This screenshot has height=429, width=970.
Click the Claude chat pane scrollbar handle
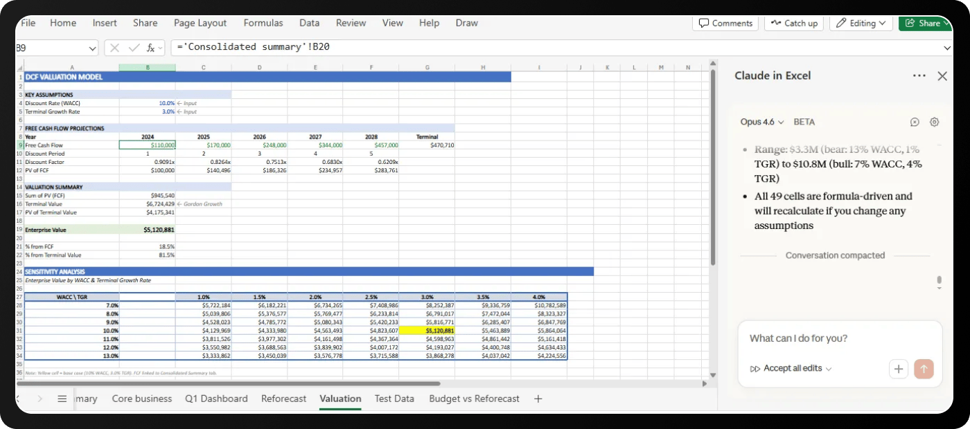click(x=939, y=280)
